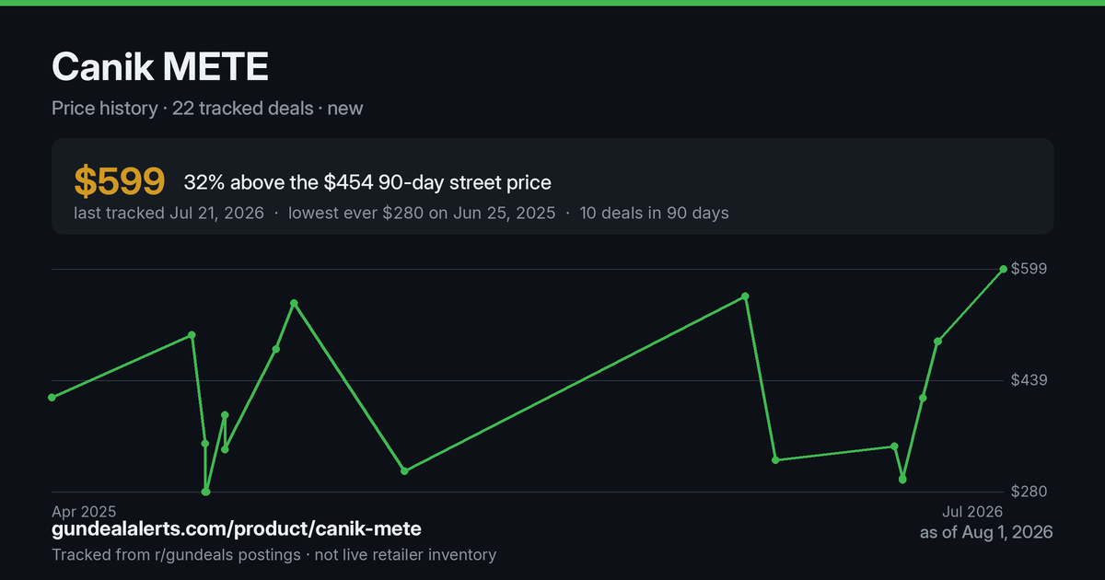Screen dimensions: 1105x580
Task: Click the $599 data point at chart end
Action: point(1003,269)
